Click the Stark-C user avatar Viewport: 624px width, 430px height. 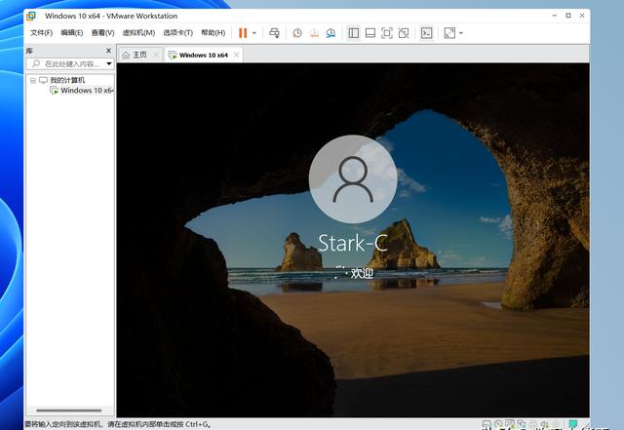(353, 179)
